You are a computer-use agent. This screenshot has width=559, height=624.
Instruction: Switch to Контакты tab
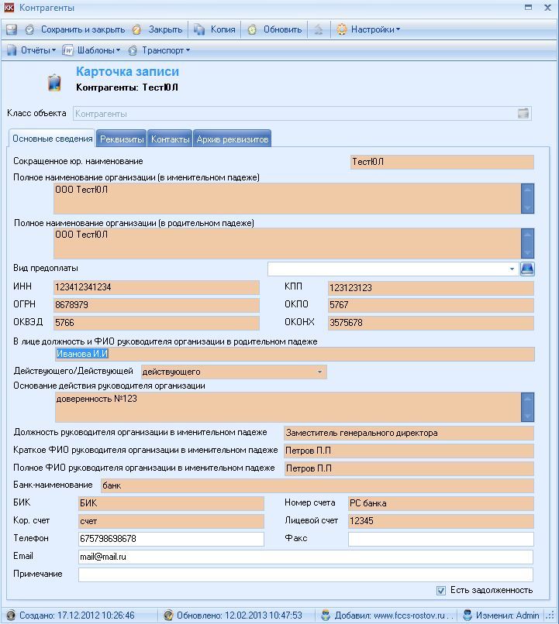[x=170, y=139]
